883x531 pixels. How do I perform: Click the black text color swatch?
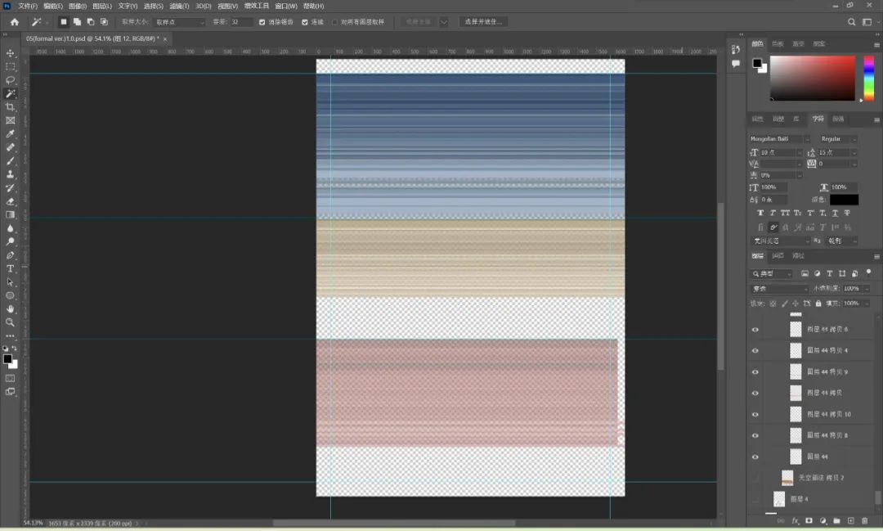(844, 200)
